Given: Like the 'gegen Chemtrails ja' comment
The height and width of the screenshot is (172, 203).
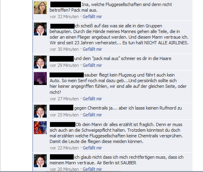Looking at the screenshot, I should coord(92,115).
